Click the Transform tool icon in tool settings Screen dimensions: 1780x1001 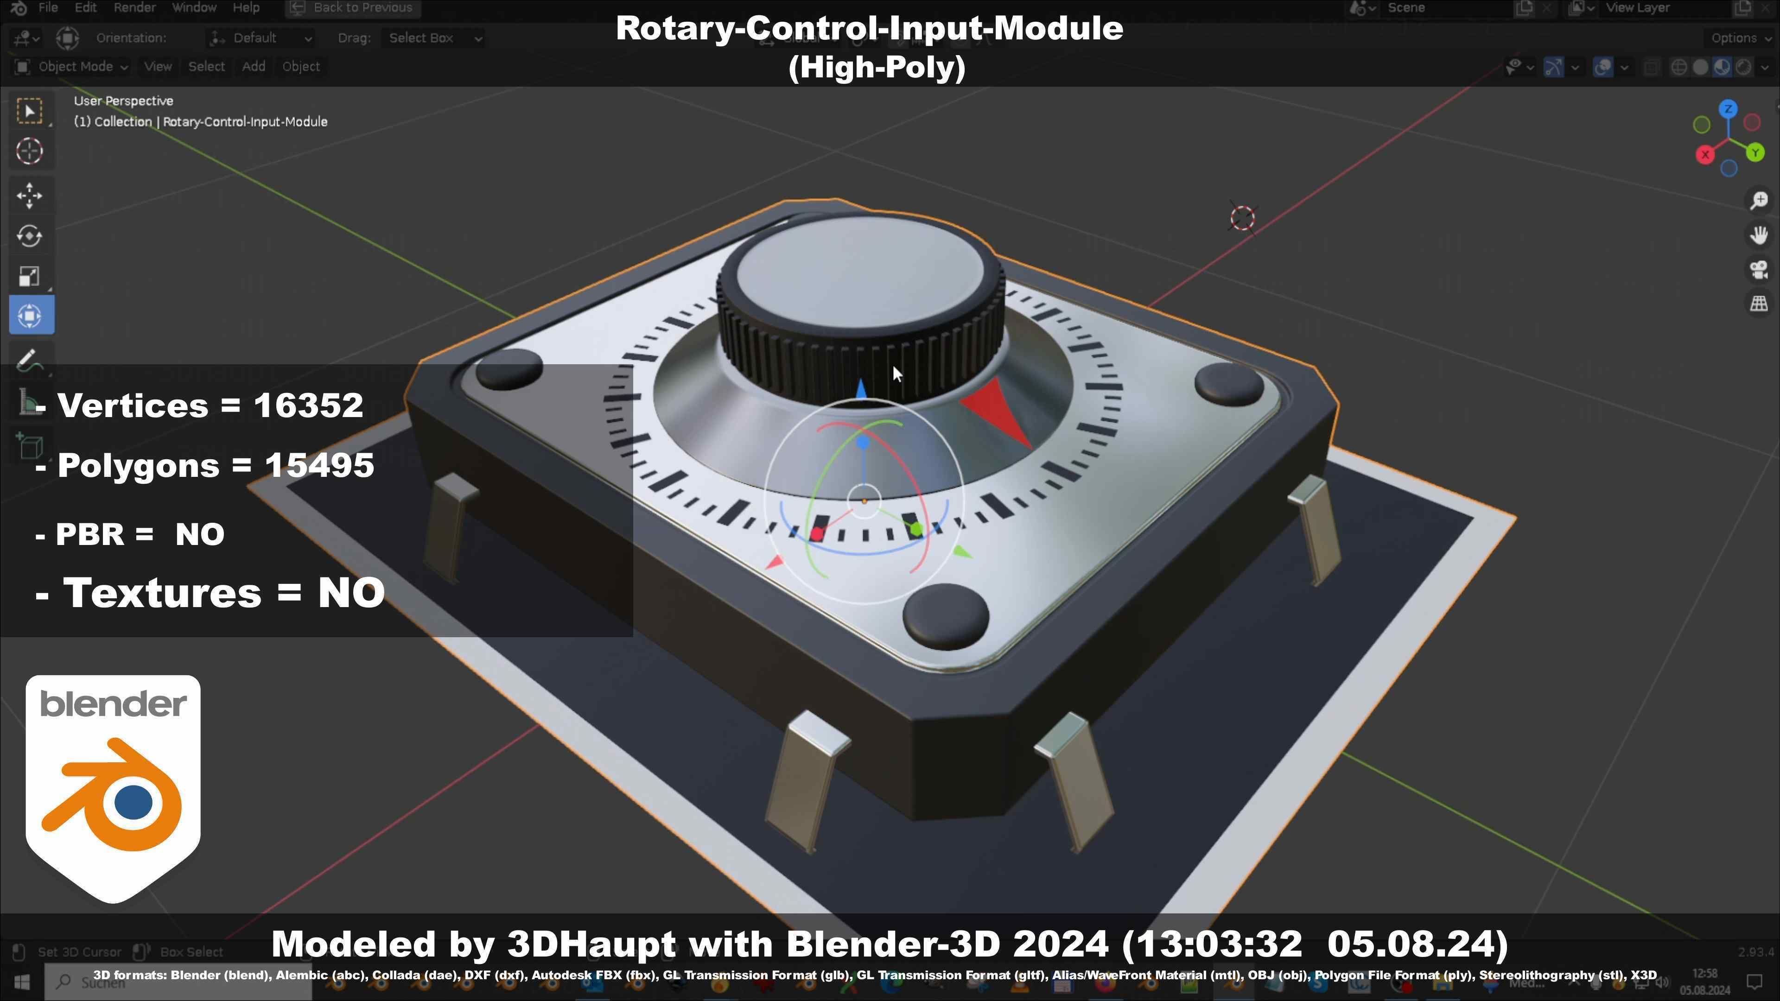pyautogui.click(x=68, y=38)
